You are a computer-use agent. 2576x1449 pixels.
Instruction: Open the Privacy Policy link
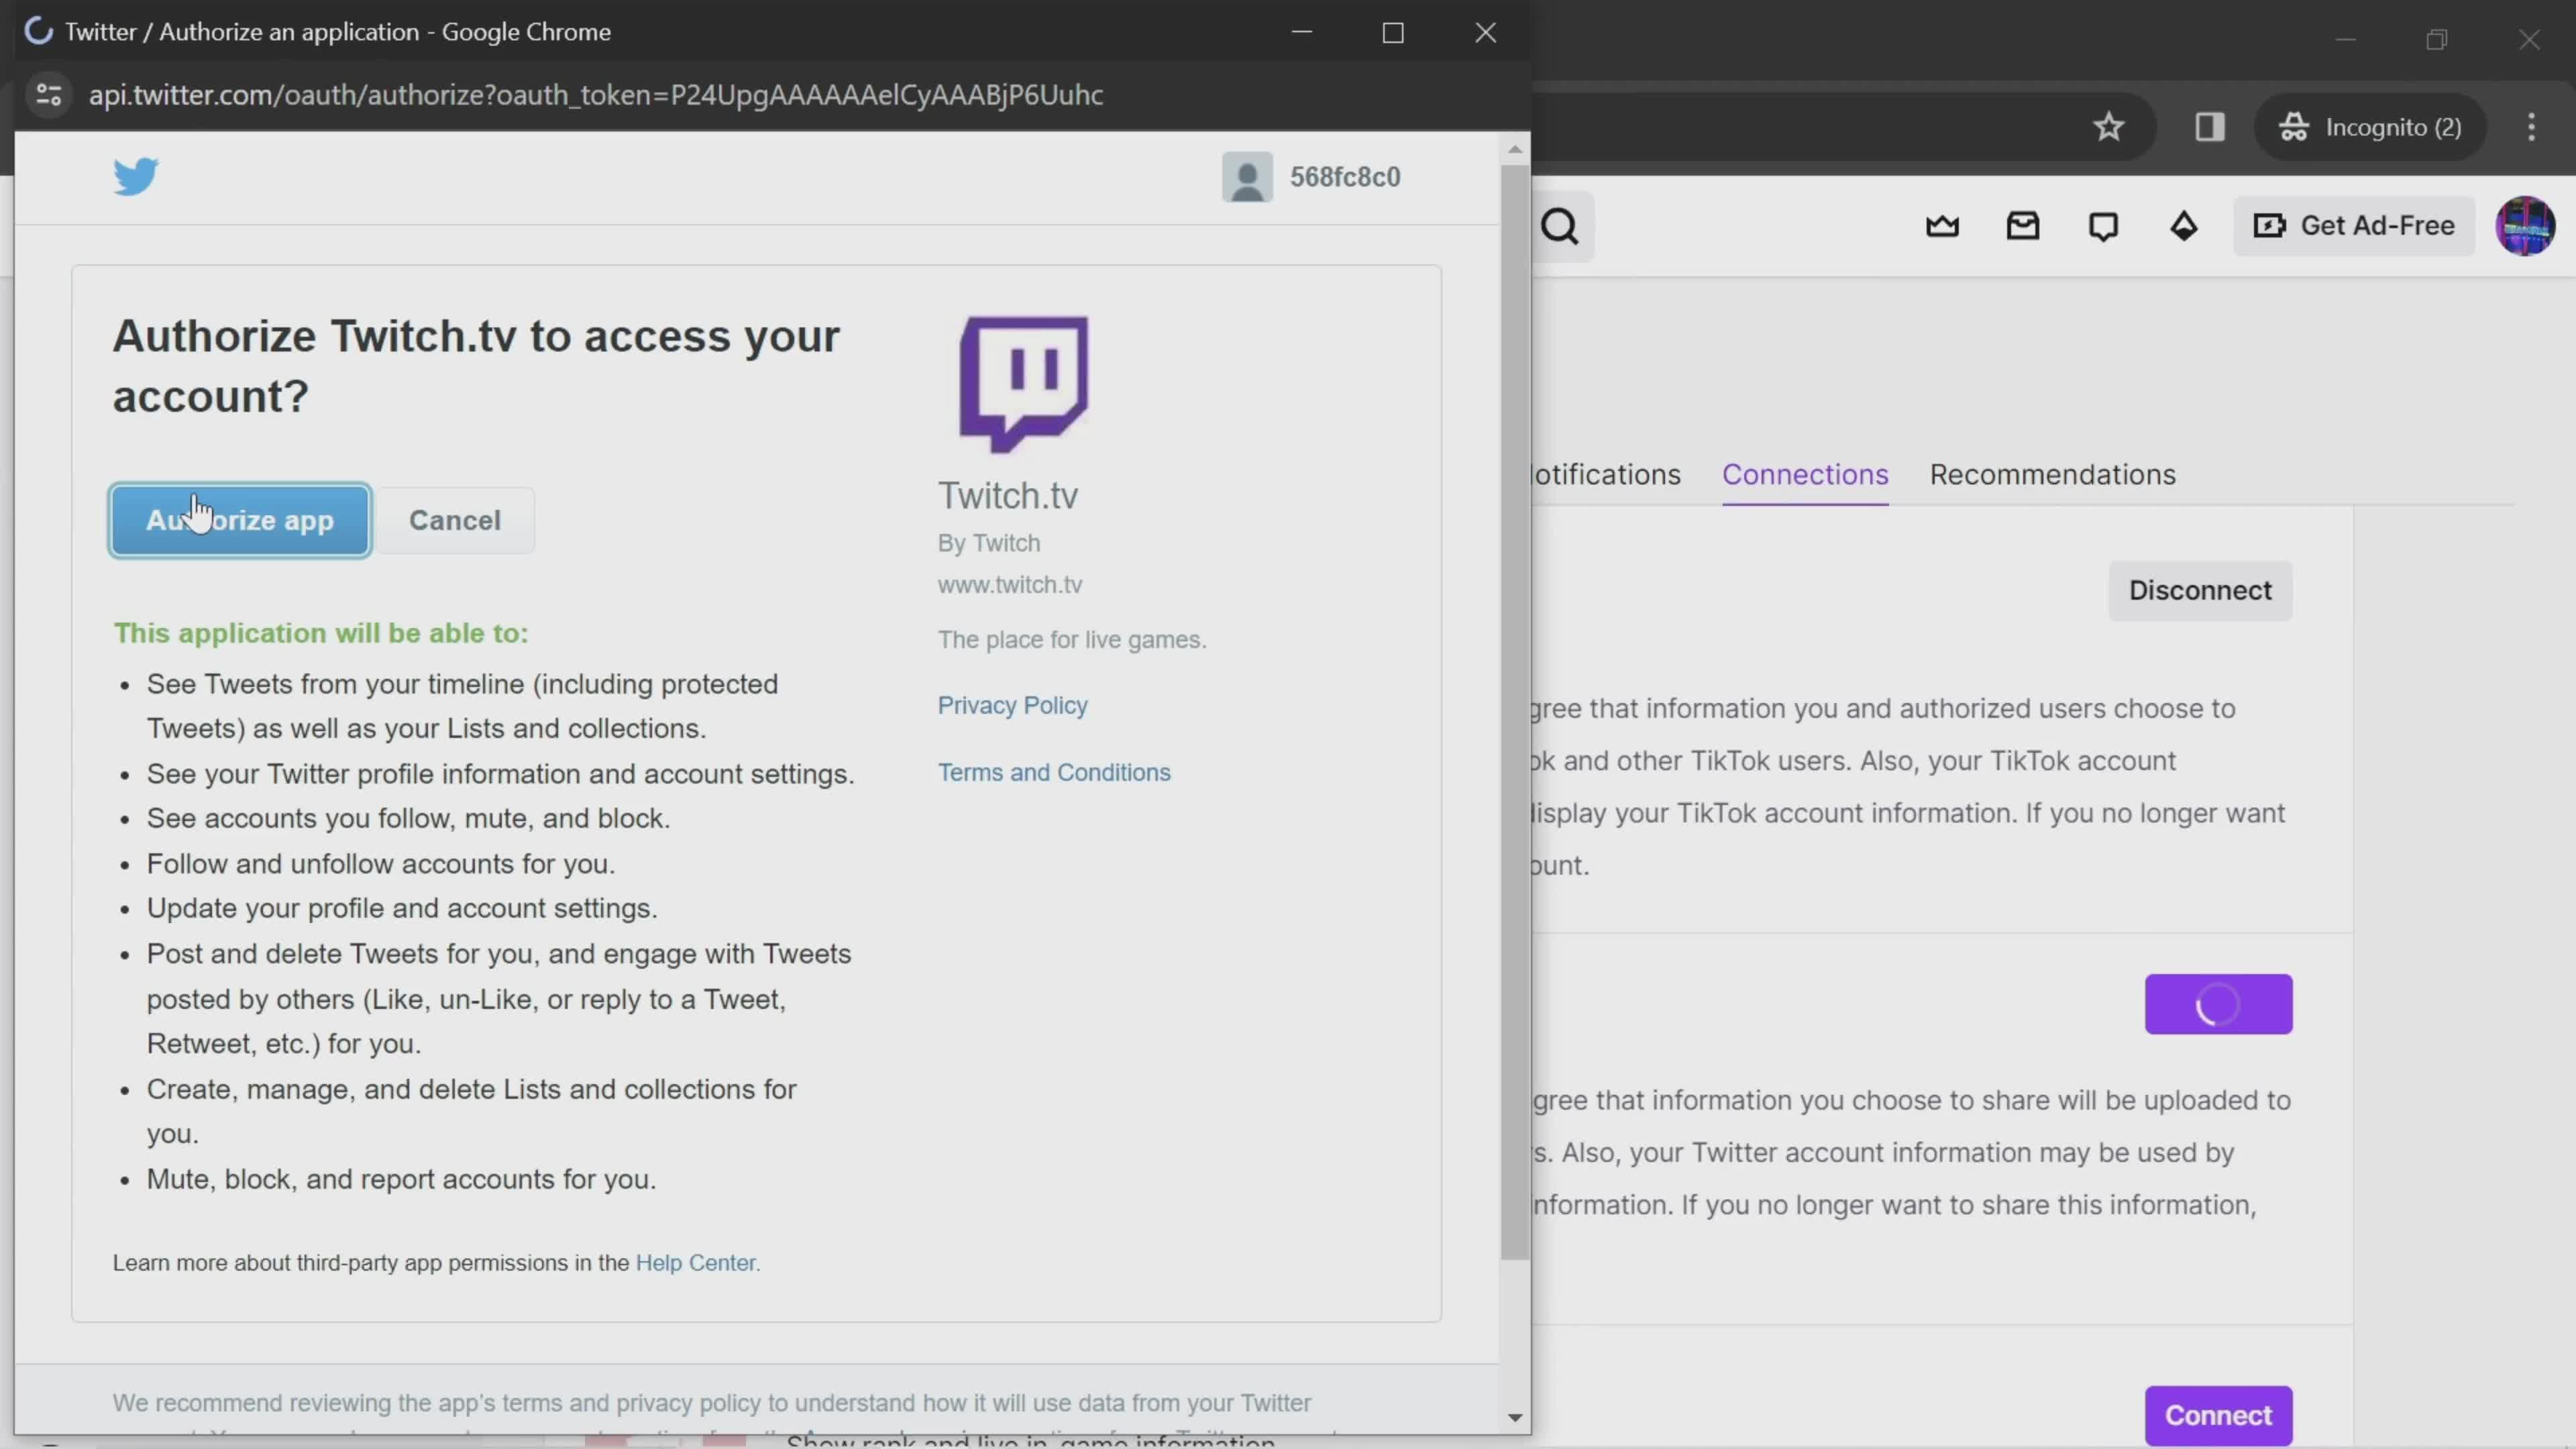tap(1012, 705)
